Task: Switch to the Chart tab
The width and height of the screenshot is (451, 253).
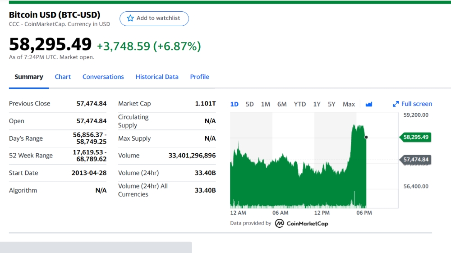Action: click(x=63, y=77)
